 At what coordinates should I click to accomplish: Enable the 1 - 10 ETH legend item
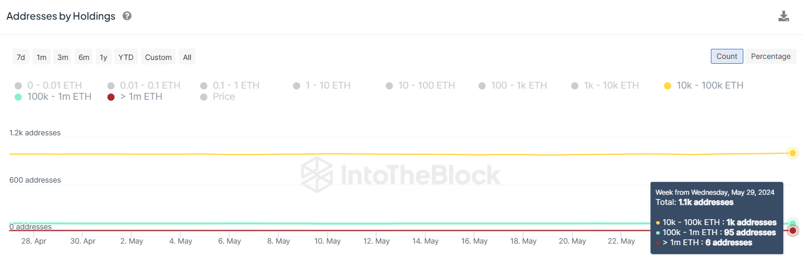coord(322,85)
